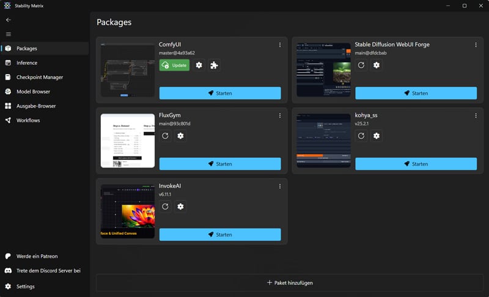Open Stable Diffusion WebUI Forge settings gear
489x297 pixels.
click(377, 65)
